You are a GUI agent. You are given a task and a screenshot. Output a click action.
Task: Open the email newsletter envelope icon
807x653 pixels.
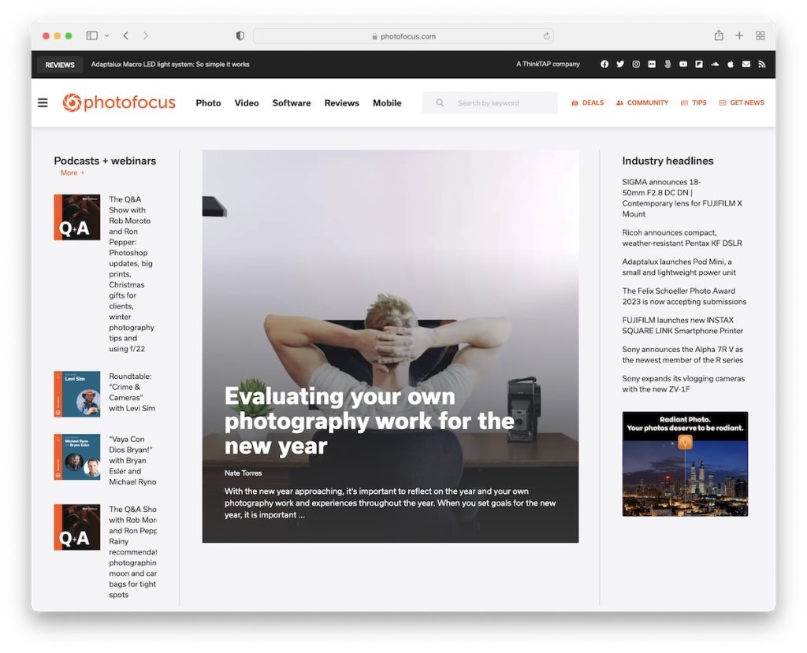tap(746, 65)
